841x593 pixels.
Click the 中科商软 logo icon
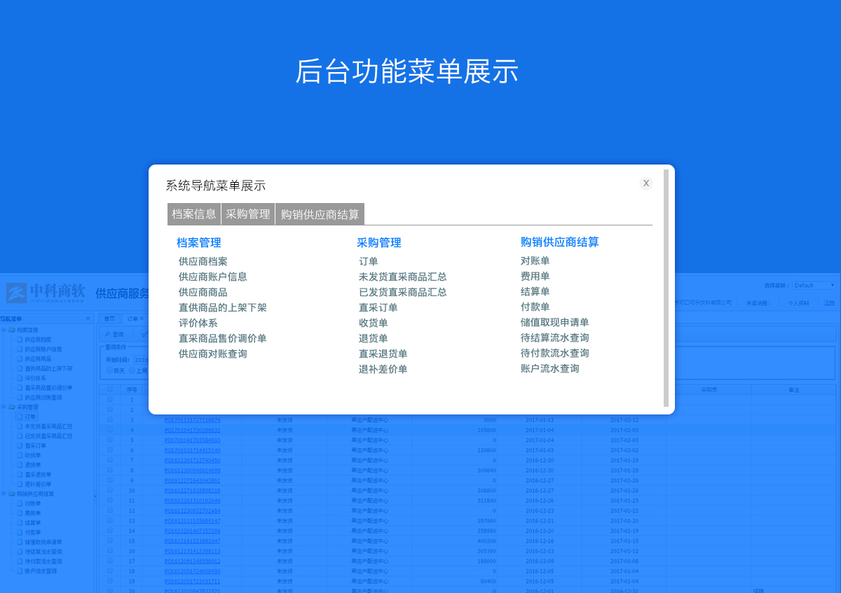point(17,293)
